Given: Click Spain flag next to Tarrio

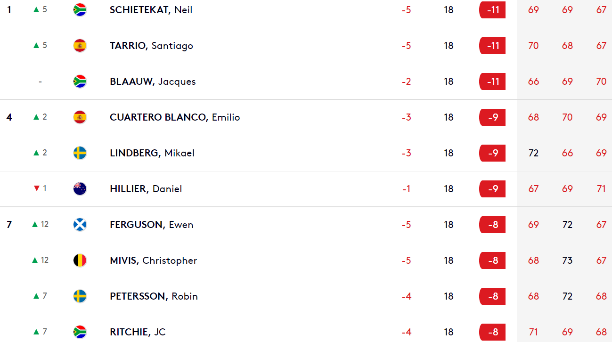Looking at the screenshot, I should tap(80, 46).
